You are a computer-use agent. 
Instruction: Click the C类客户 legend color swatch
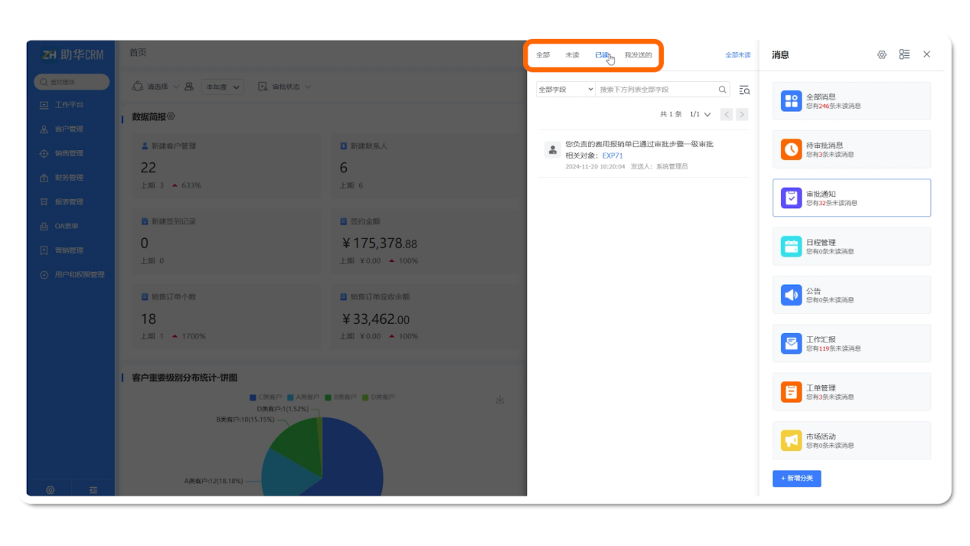pos(253,397)
